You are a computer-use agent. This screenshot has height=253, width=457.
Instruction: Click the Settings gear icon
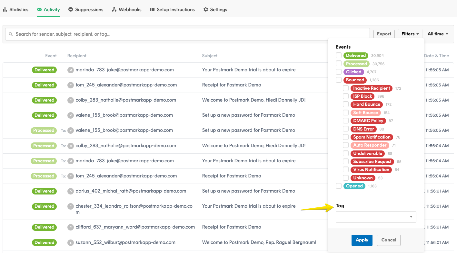[206, 10]
